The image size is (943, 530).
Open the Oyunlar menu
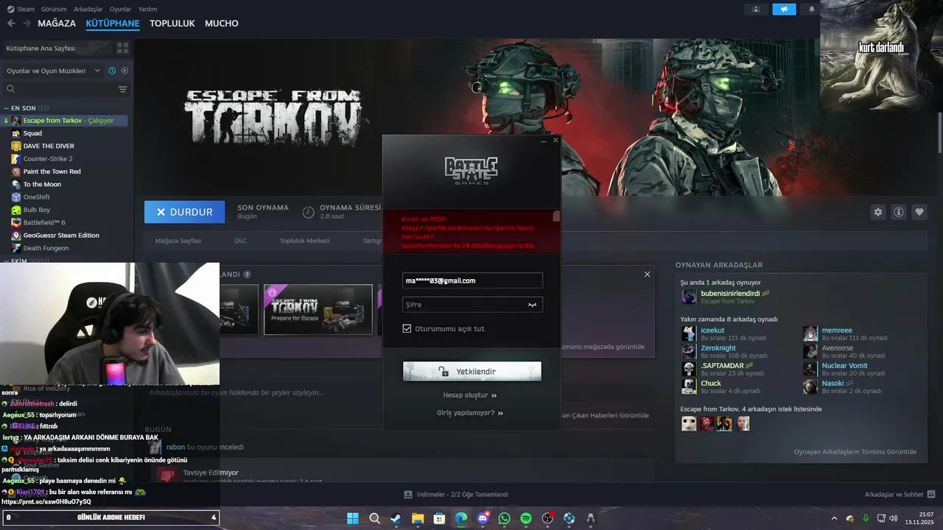[121, 9]
